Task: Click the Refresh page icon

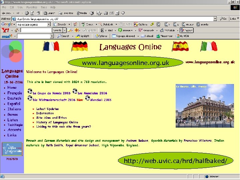Action: pyautogui.click(x=32, y=13)
